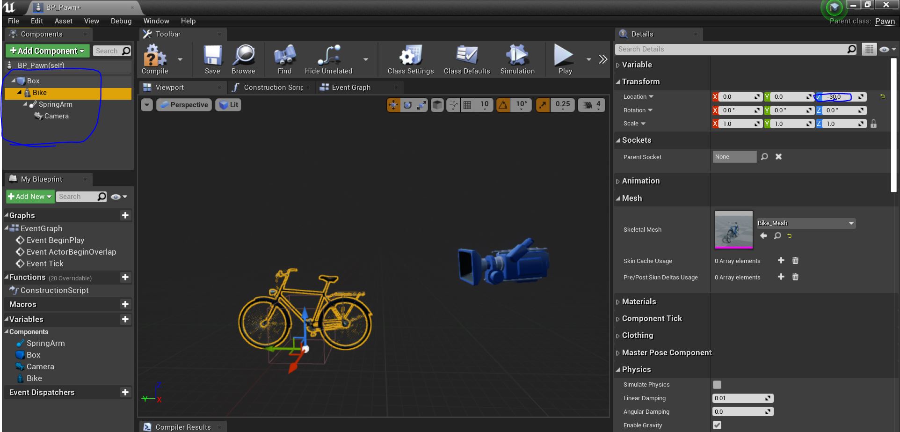Open the Add Component dropdown
Screen dimensions: 900x432
pos(47,51)
